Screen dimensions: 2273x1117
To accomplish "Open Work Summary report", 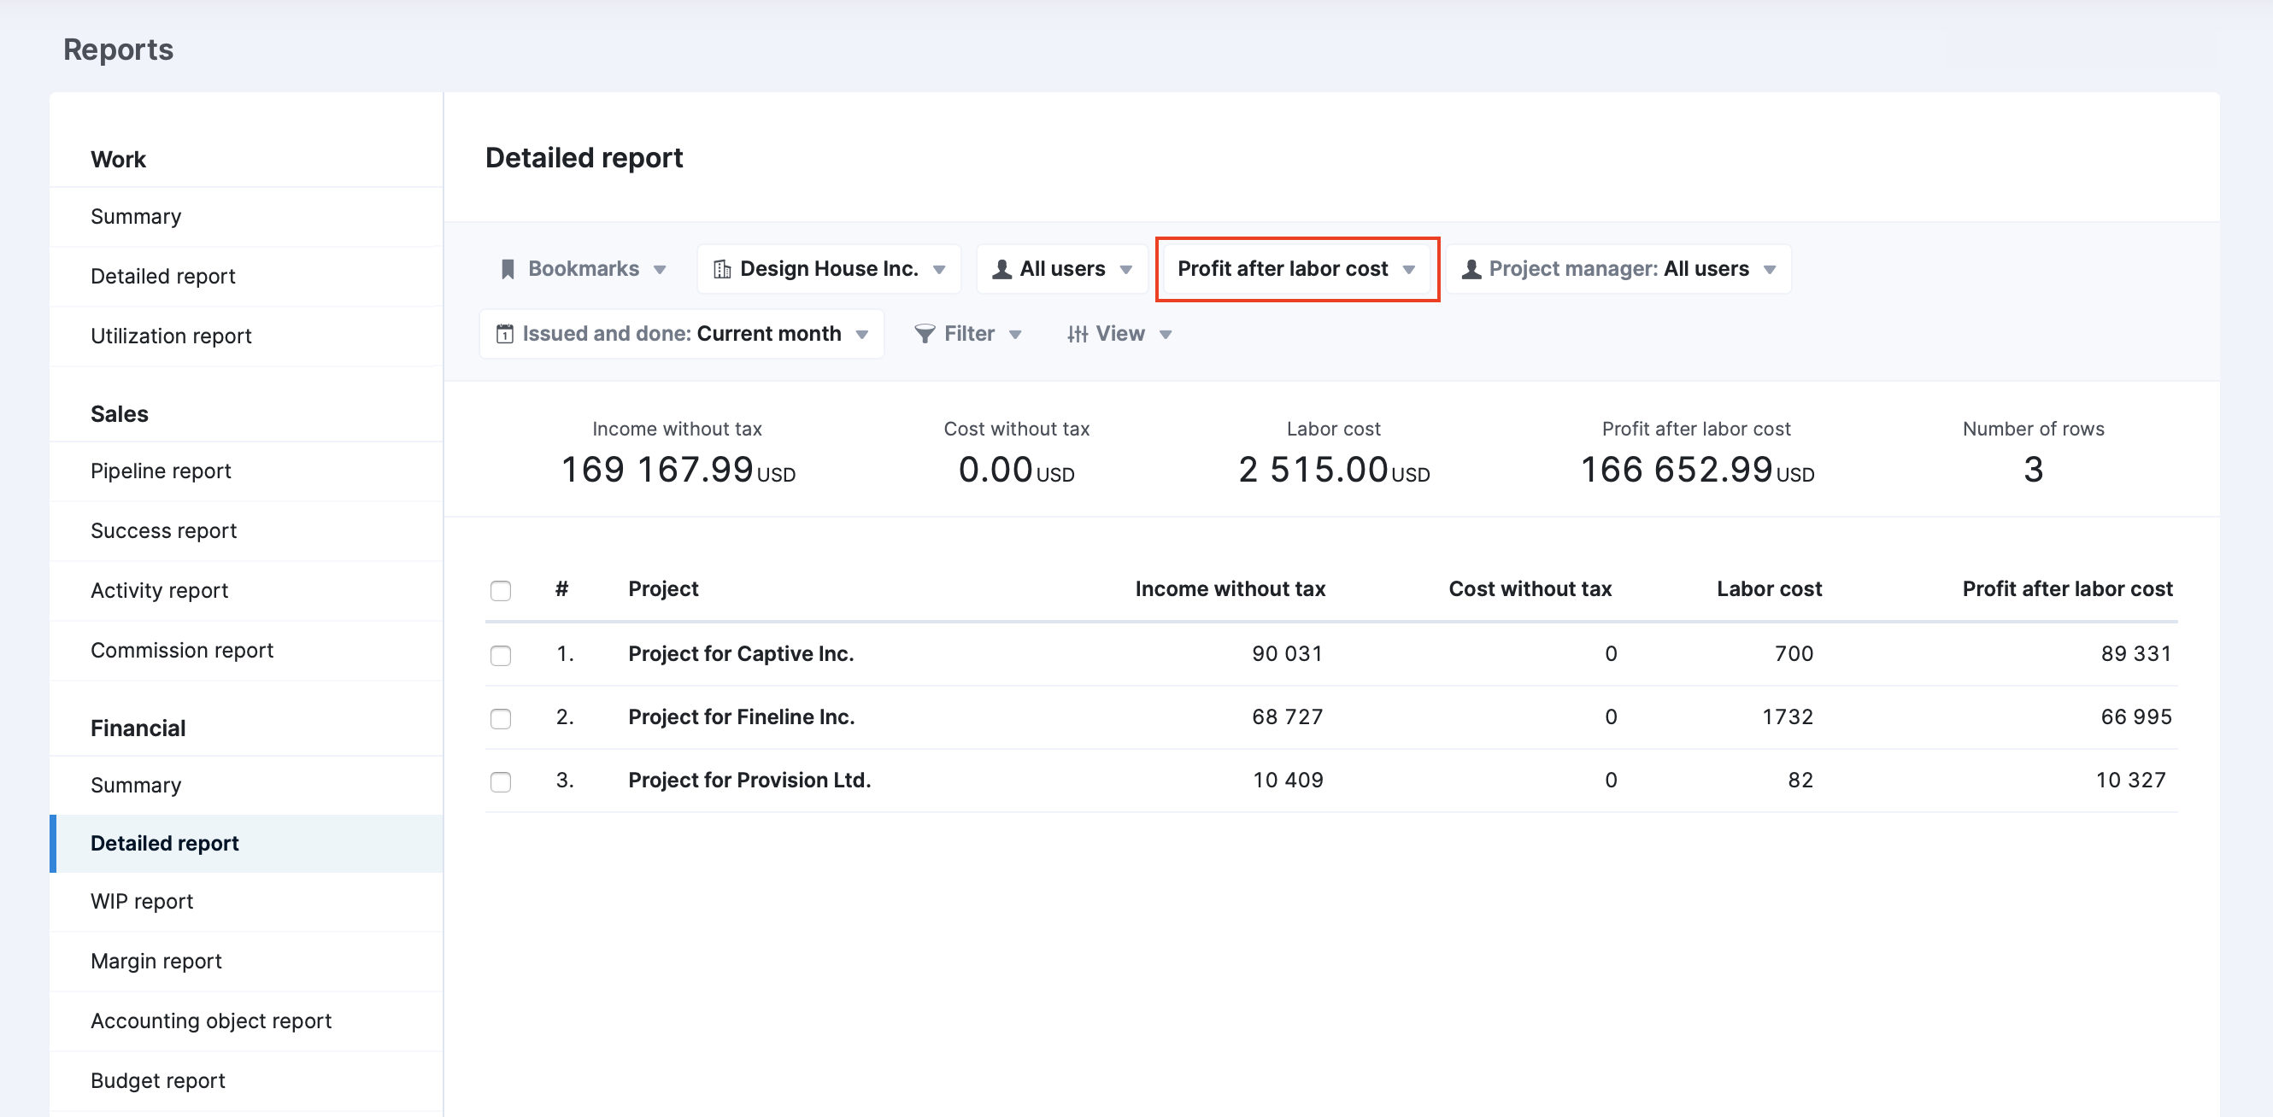I will click(x=246, y=217).
